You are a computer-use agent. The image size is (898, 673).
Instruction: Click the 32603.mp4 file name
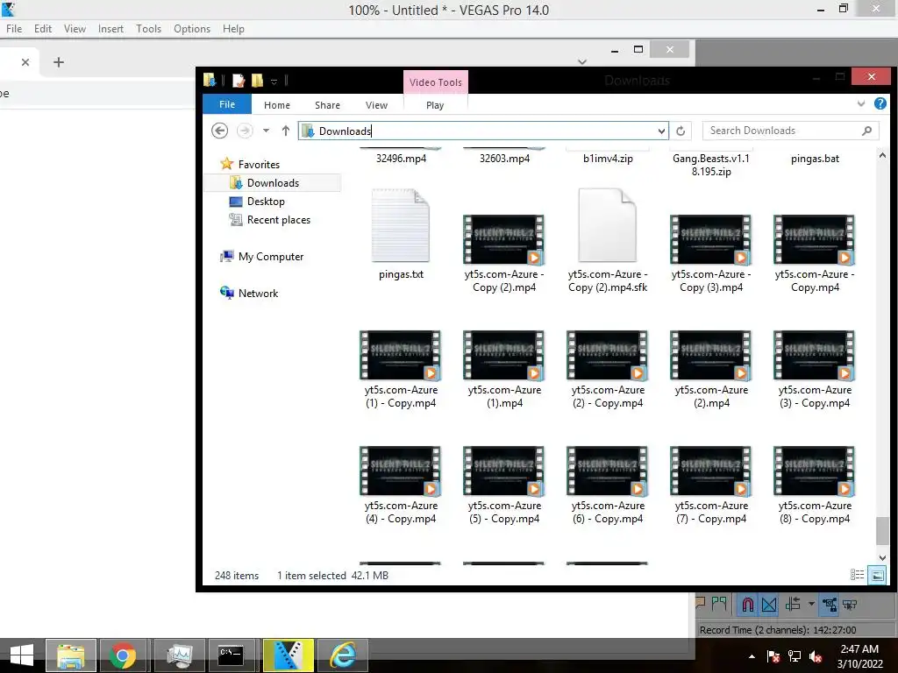pyautogui.click(x=504, y=159)
